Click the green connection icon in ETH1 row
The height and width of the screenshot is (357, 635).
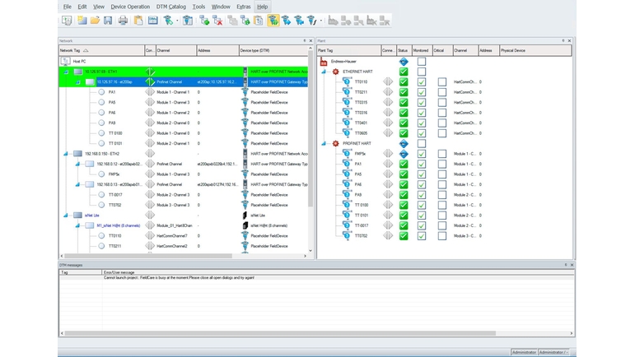(150, 72)
